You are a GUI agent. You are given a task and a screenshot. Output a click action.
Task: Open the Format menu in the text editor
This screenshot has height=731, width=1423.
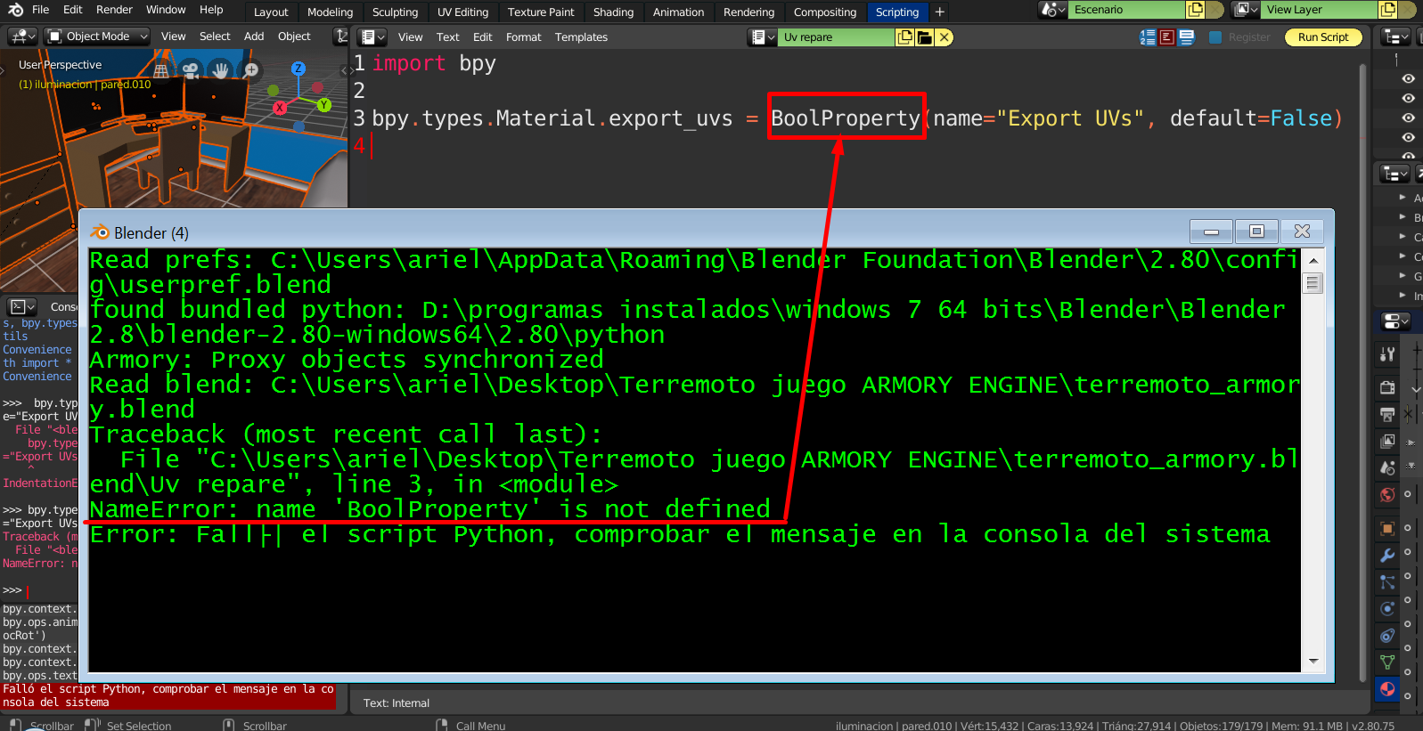(x=524, y=37)
